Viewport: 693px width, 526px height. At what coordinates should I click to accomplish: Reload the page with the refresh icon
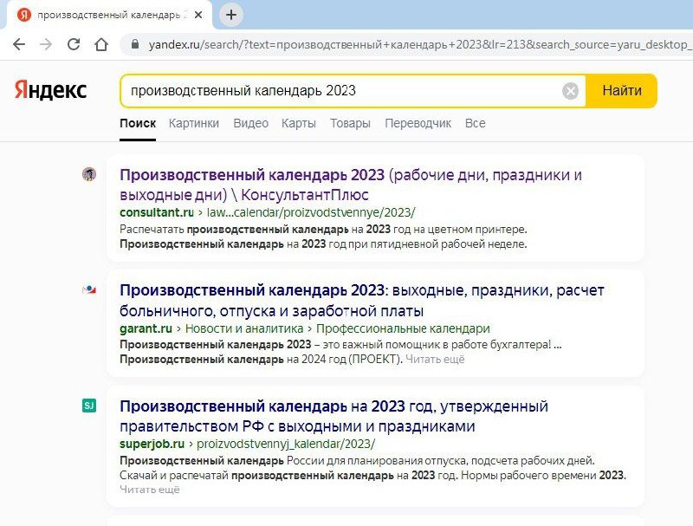[x=74, y=44]
